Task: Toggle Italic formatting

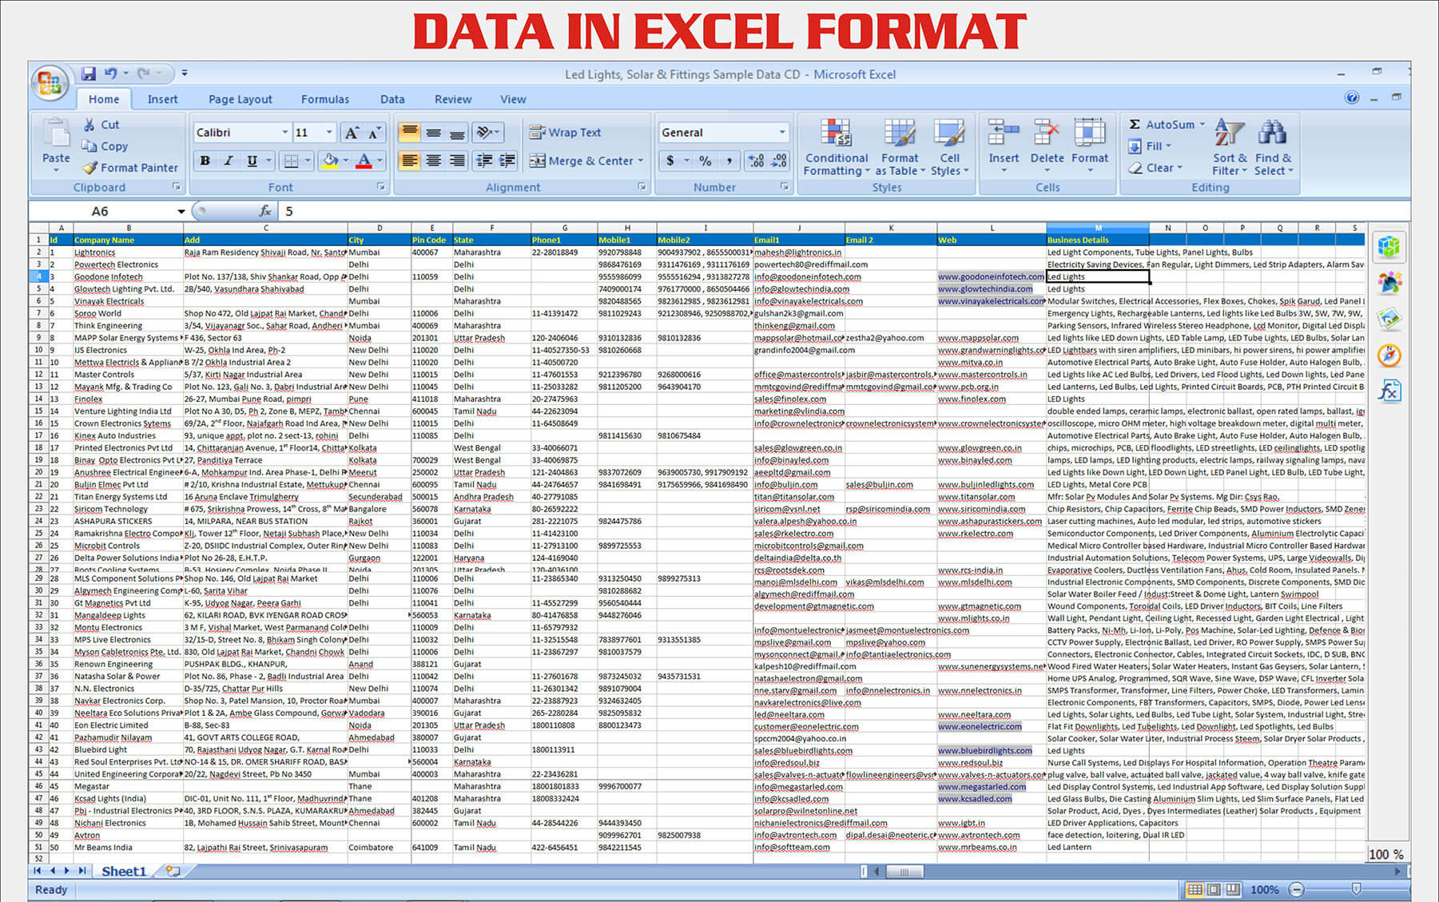Action: click(x=229, y=161)
